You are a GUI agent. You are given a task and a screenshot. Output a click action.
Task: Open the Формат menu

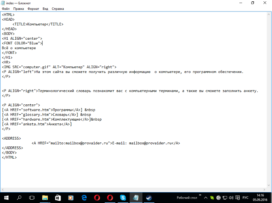[x=33, y=9]
